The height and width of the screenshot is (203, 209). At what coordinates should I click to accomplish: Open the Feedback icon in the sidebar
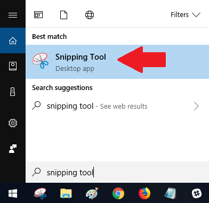point(13,149)
